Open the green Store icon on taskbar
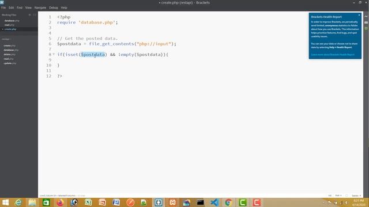Screen dimensions: 369x207 pyautogui.click(x=46, y=202)
